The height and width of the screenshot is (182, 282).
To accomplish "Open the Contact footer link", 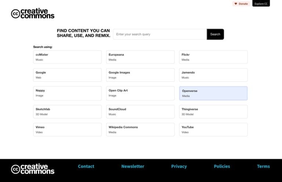I will coord(86,166).
